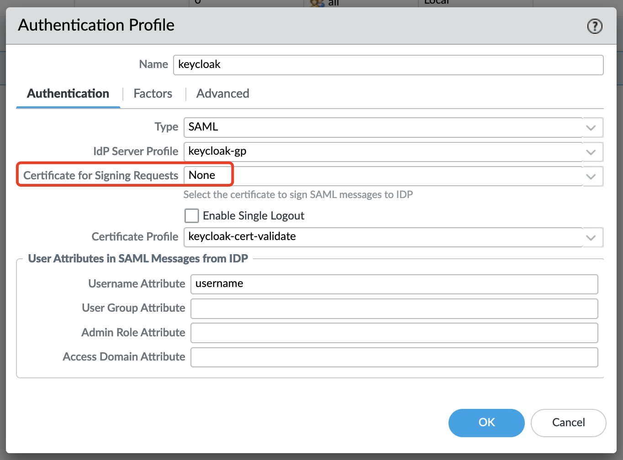
Task: Click the Type field showing SAML
Action: pyautogui.click(x=383, y=127)
